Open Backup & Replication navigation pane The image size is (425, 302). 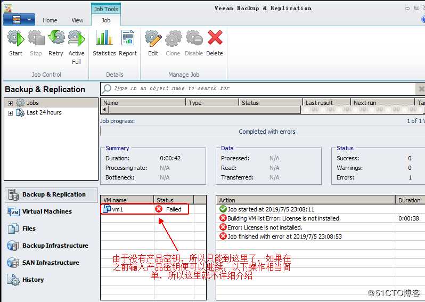point(51,194)
